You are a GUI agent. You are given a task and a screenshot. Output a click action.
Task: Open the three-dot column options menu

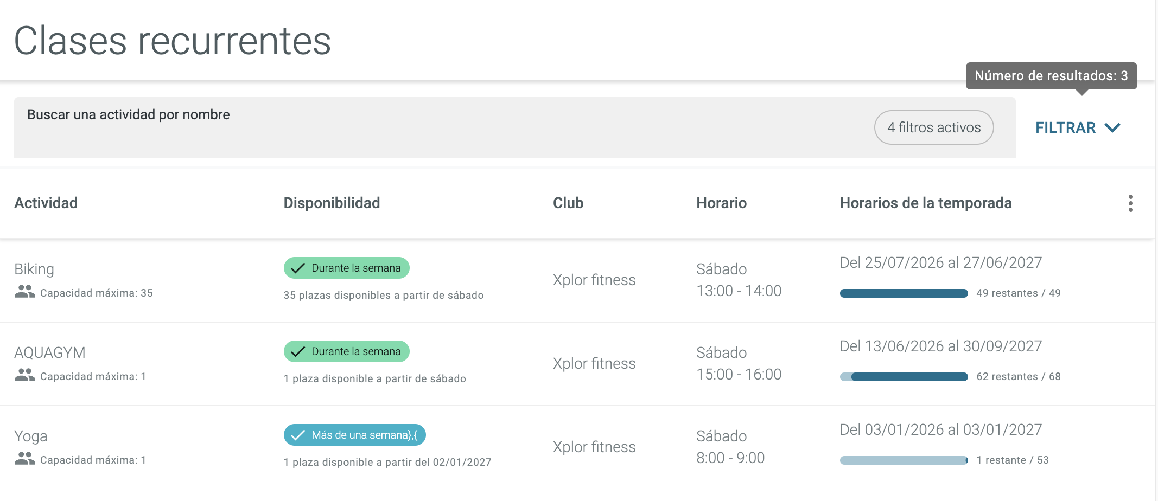click(1130, 203)
